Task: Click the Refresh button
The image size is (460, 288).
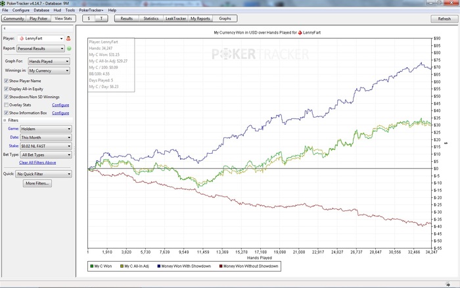Action: click(444, 19)
